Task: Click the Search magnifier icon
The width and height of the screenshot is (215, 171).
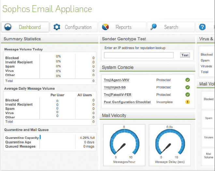Action: tap(153, 27)
